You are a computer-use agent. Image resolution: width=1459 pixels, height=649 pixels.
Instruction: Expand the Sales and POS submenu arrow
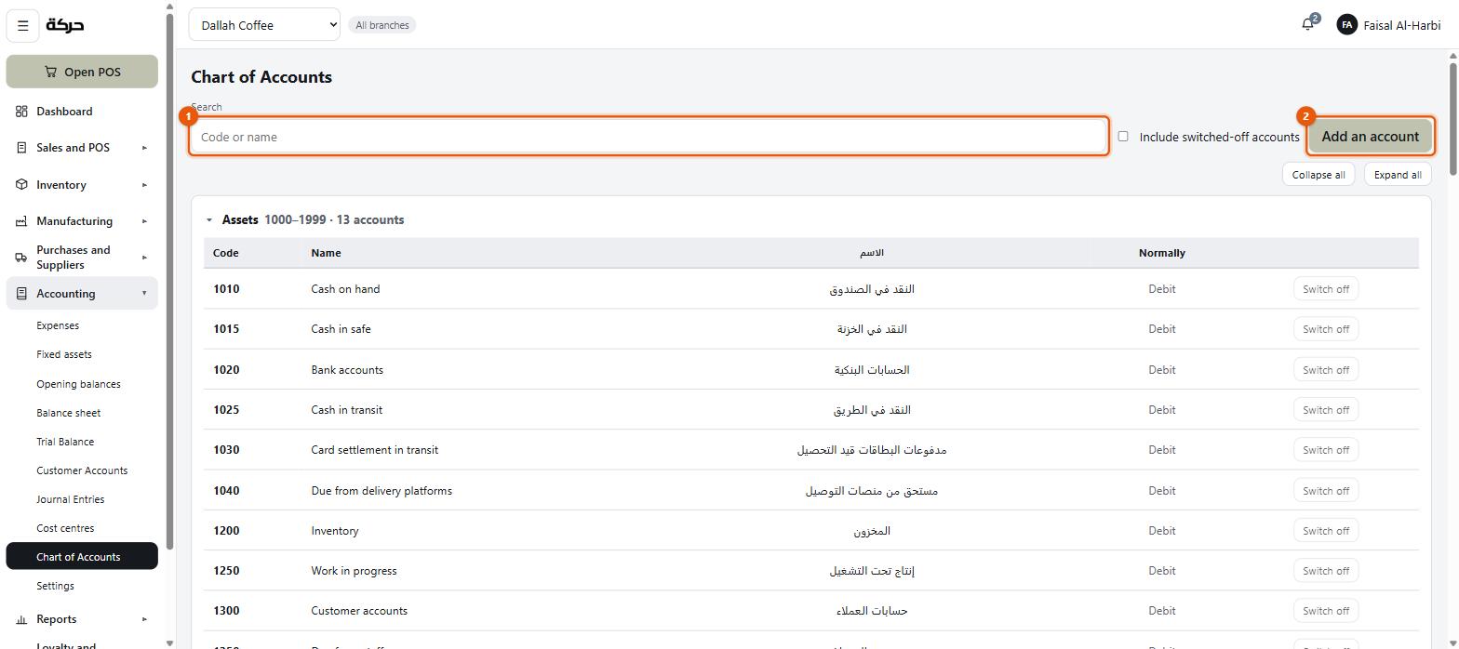(x=144, y=148)
